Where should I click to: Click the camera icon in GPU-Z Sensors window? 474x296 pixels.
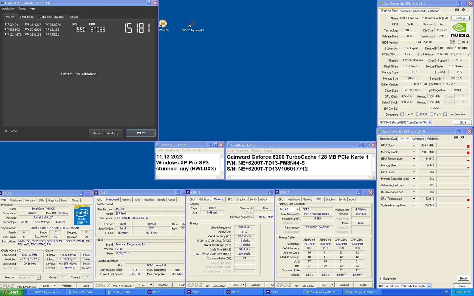[x=456, y=137]
